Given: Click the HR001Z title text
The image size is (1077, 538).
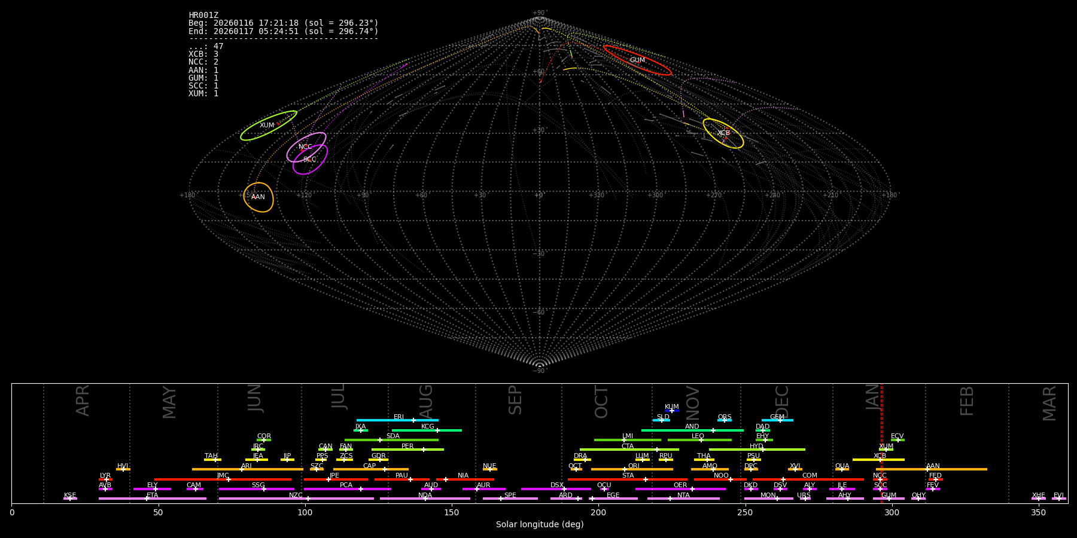Looking at the screenshot, I should point(203,16).
